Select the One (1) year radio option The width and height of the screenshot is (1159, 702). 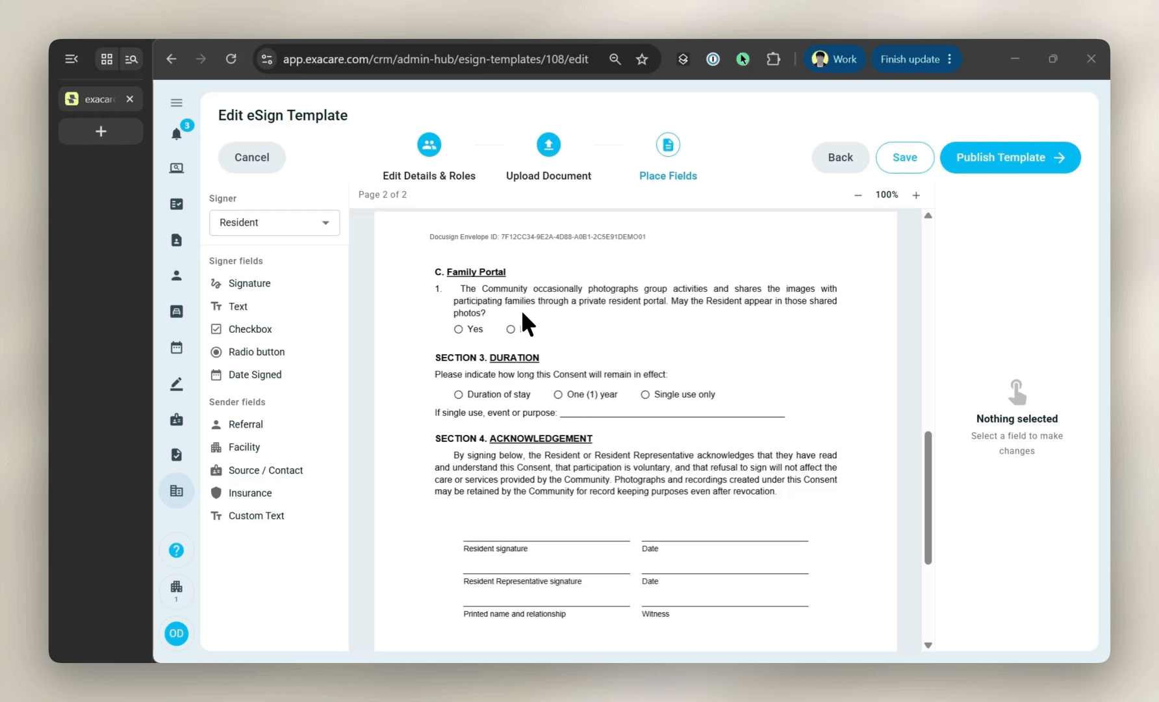point(558,395)
